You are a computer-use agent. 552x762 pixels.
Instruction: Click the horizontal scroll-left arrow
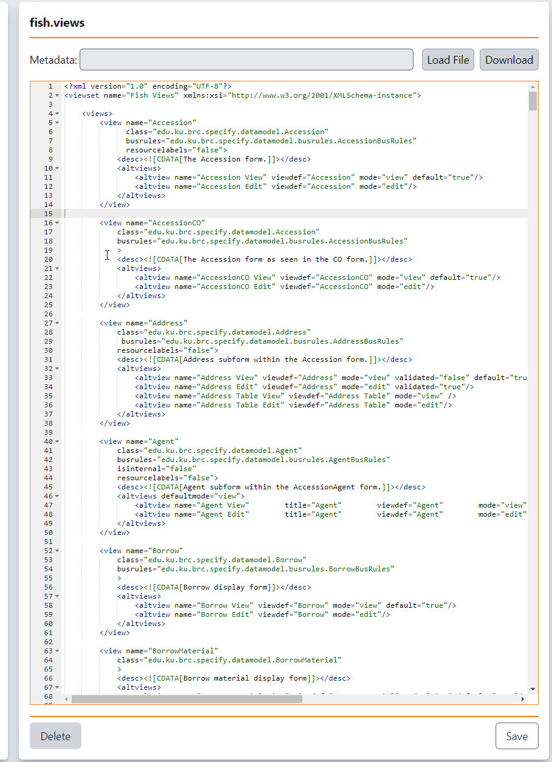(67, 699)
